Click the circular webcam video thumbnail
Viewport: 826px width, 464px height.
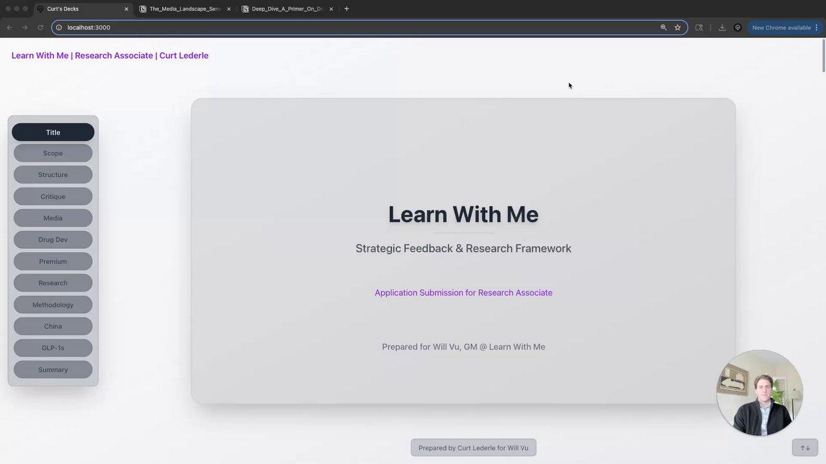[x=760, y=392]
